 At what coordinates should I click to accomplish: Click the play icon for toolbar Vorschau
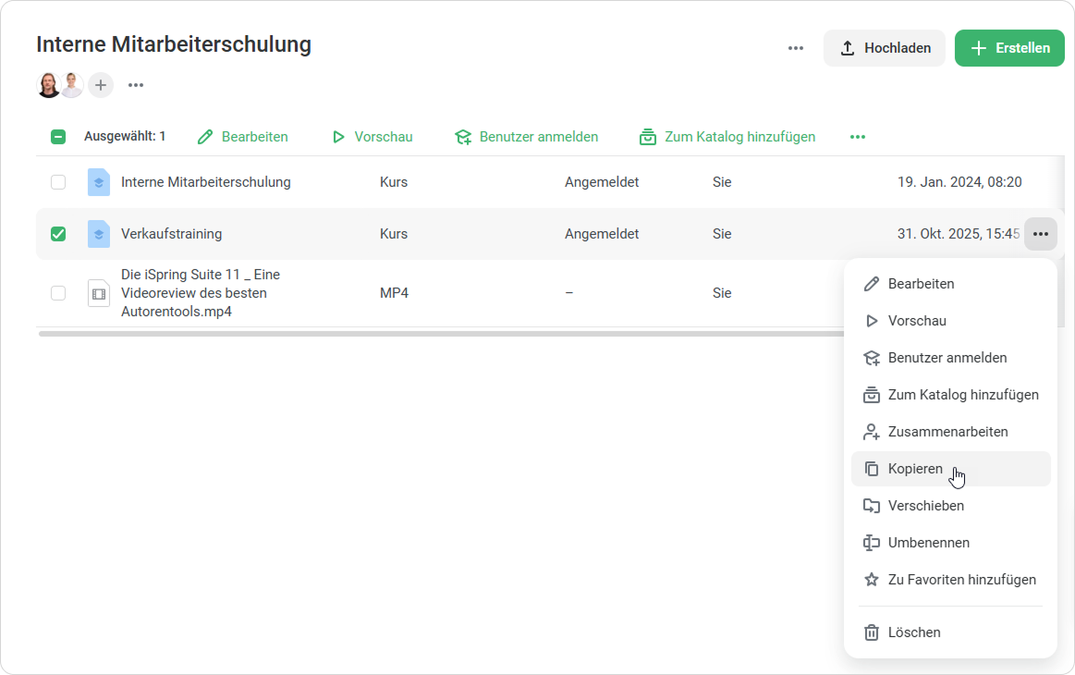pos(338,137)
